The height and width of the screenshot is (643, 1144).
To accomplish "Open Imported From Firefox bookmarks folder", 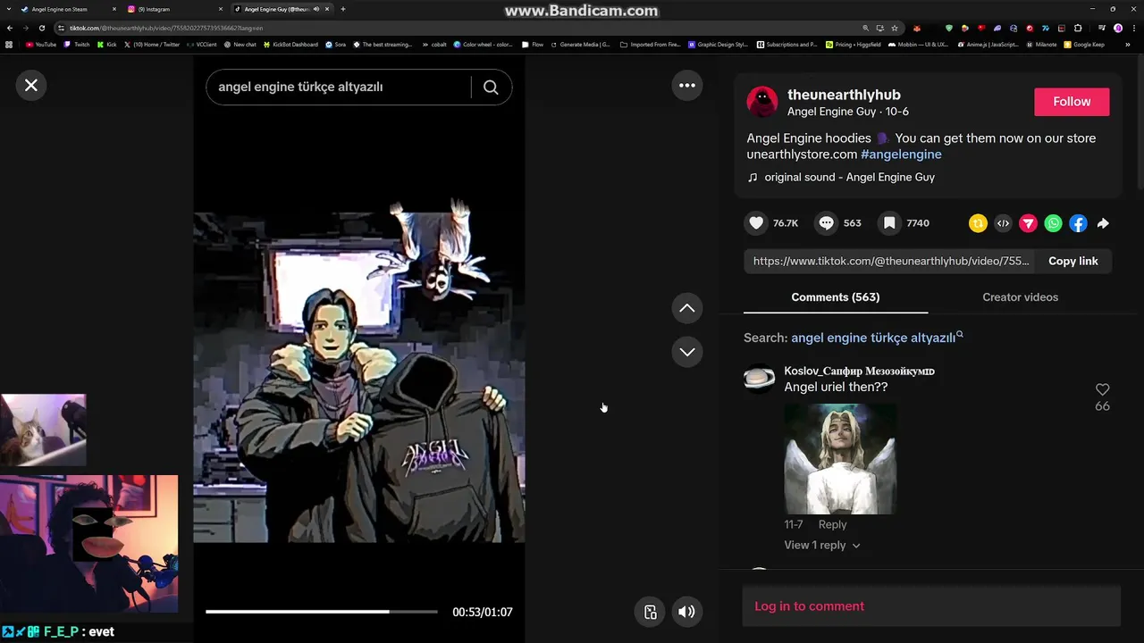I will pyautogui.click(x=650, y=44).
